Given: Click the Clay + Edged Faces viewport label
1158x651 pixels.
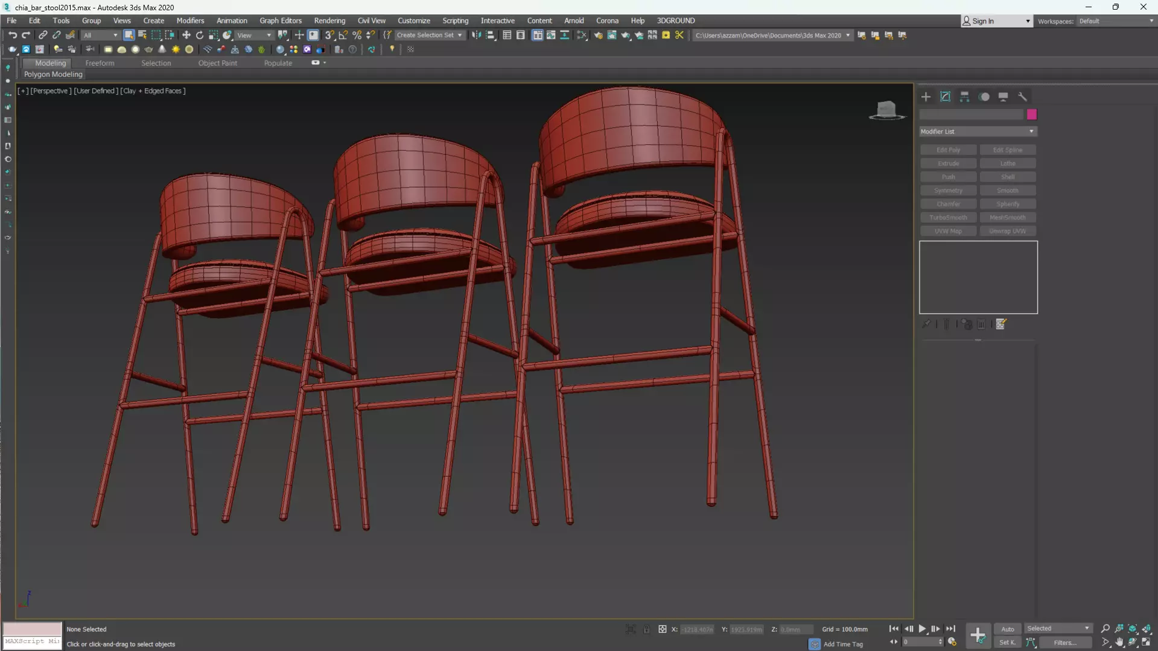Looking at the screenshot, I should (x=153, y=91).
